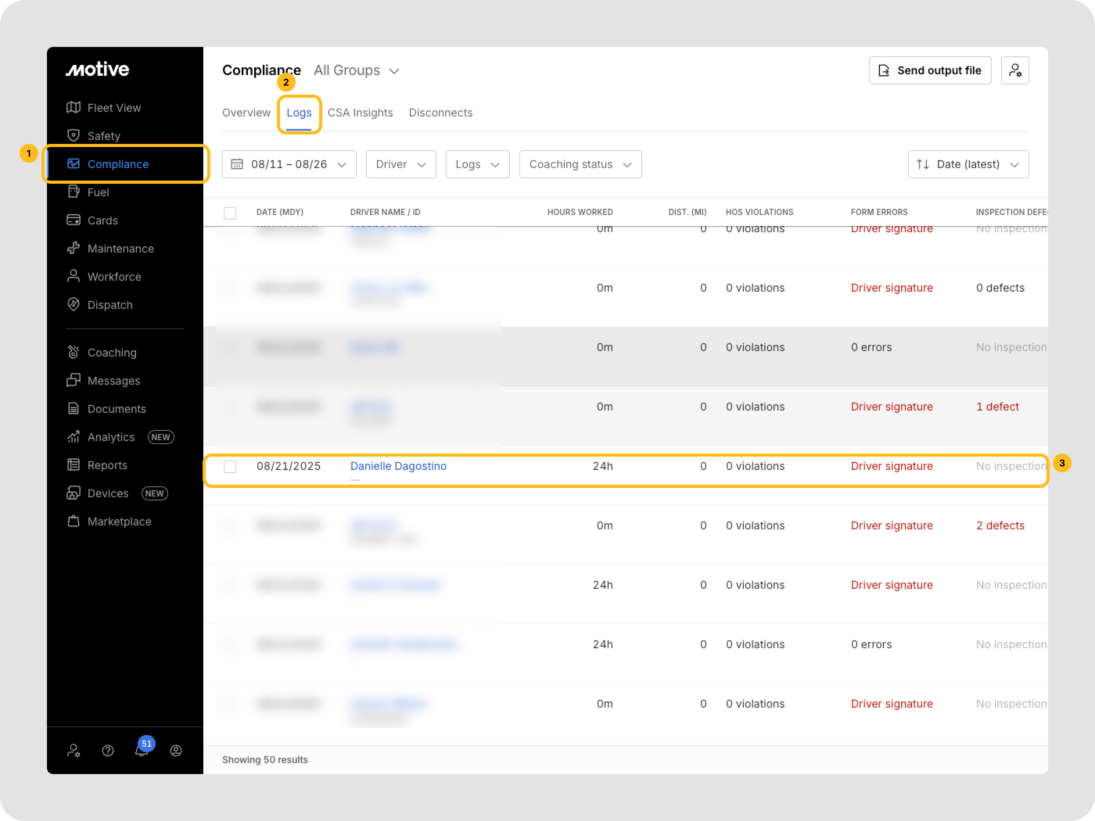Switch to the Disconnects tab

click(440, 113)
